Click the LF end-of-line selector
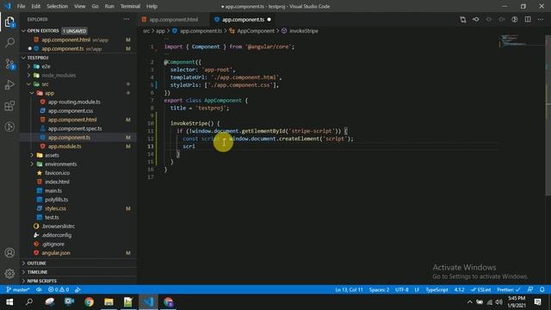Screen dimensions: 551x310 point(417,289)
